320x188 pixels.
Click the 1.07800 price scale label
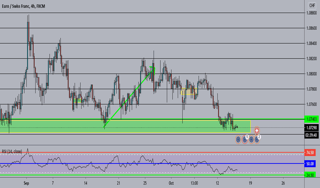[x=312, y=89]
